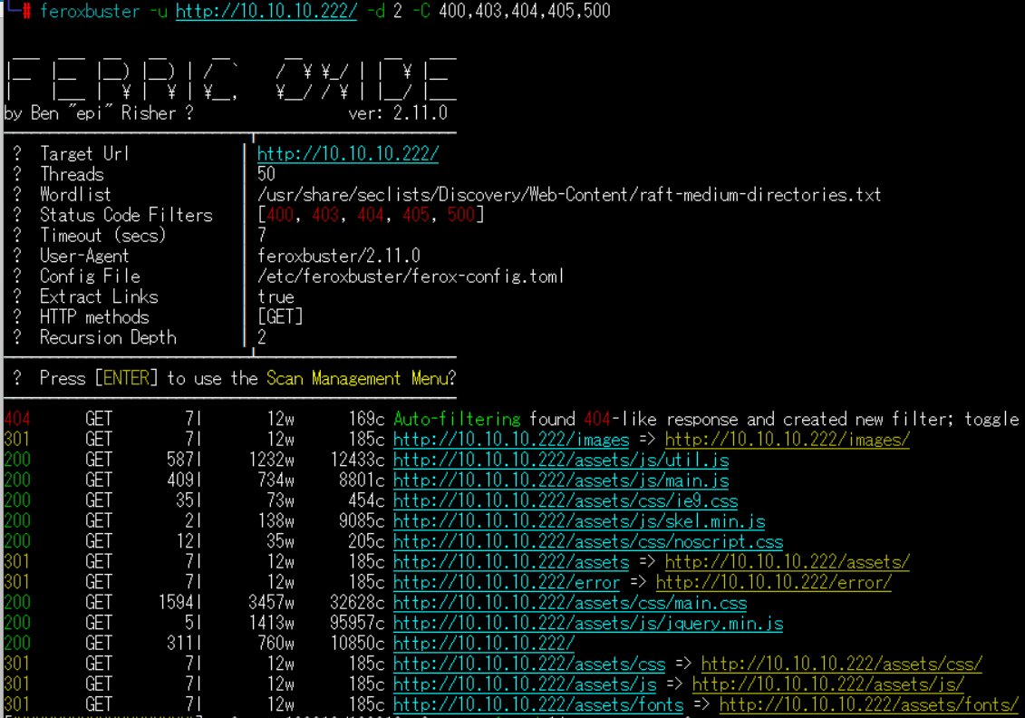The height and width of the screenshot is (718, 1025).
Task: Open the jquery.min.js link
Action: tap(587, 624)
